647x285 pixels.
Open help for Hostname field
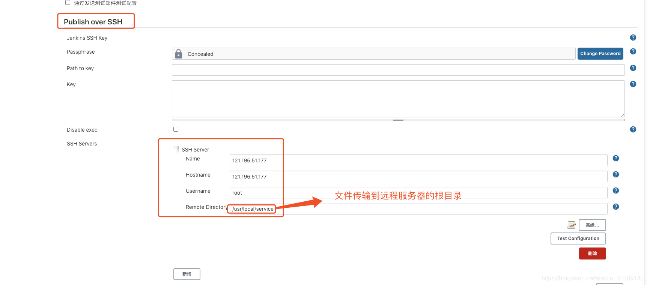tap(616, 174)
